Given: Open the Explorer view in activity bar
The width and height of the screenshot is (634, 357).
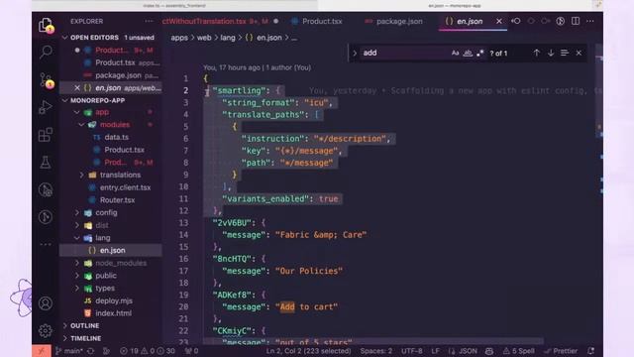Looking at the screenshot, I should [46, 26].
